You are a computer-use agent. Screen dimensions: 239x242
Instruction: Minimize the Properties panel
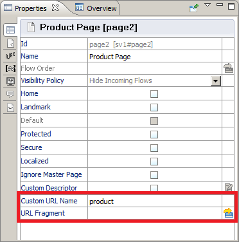220,5
